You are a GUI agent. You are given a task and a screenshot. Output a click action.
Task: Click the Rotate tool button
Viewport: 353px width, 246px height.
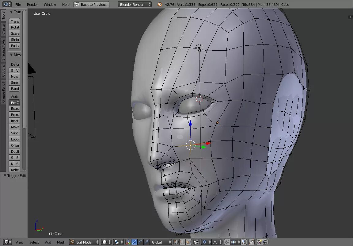(x=14, y=28)
